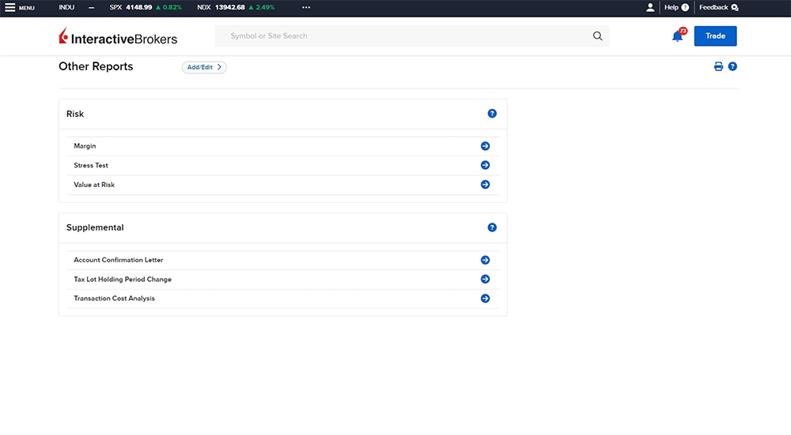Open the Add/Edit reports chevron button
Viewport: 791px width, 435px height.
[x=204, y=67]
